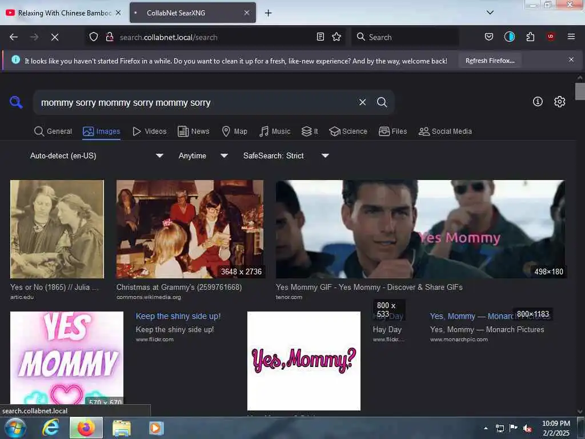Switch to the News category
The width and height of the screenshot is (585, 439).
tap(193, 131)
